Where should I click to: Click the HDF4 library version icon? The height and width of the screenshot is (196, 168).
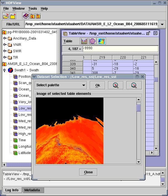point(32,16)
